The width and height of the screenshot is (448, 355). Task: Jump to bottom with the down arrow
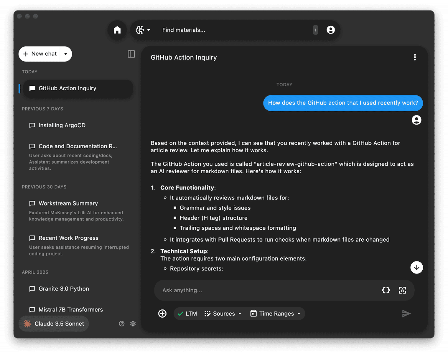click(x=416, y=267)
